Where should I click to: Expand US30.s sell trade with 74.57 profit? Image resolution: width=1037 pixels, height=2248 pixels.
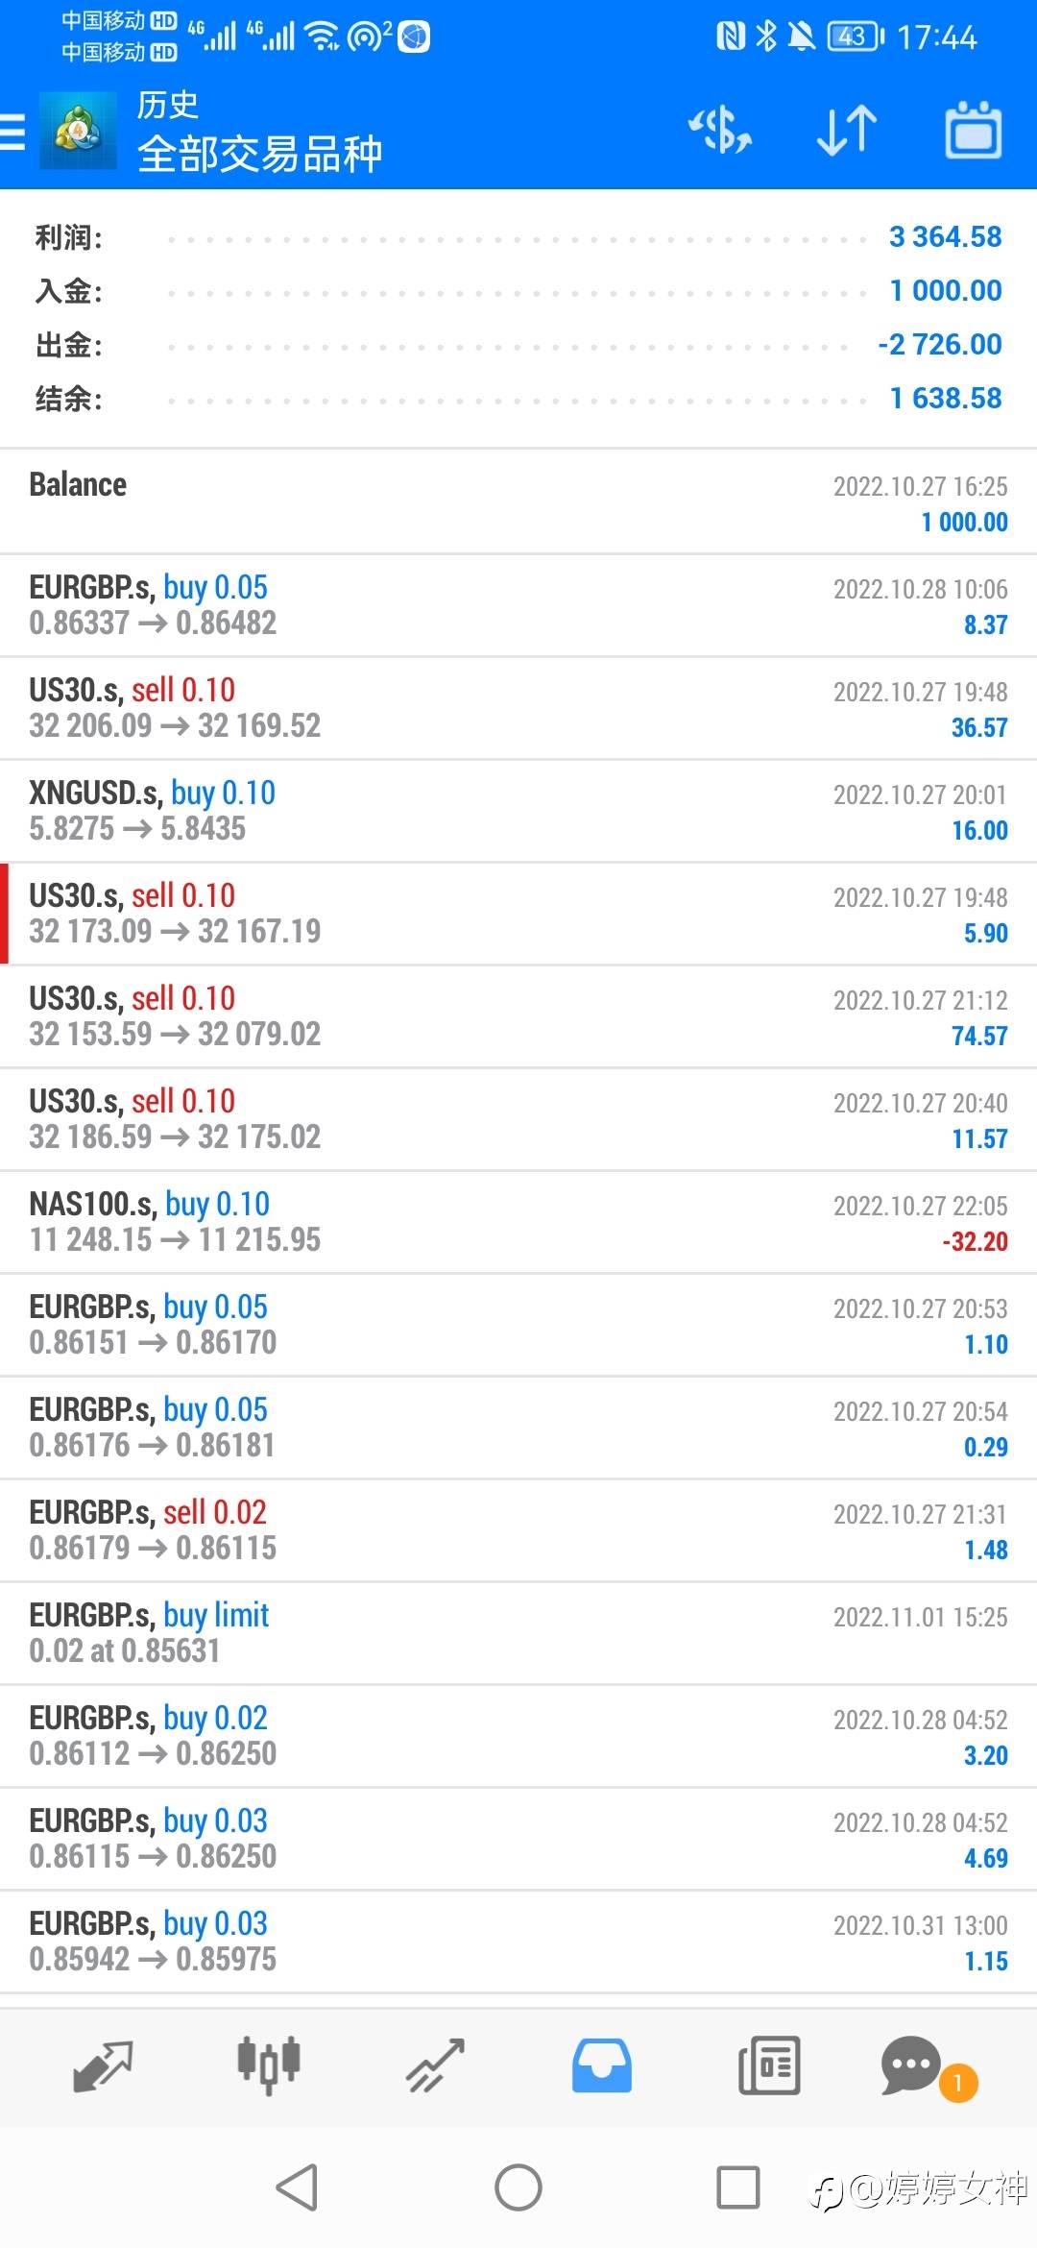pos(518,1016)
